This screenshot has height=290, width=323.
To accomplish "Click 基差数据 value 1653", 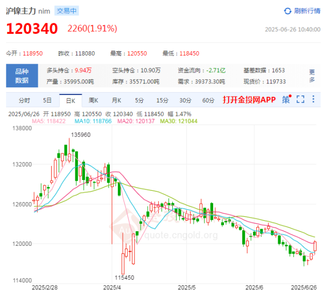I will coord(278,70).
